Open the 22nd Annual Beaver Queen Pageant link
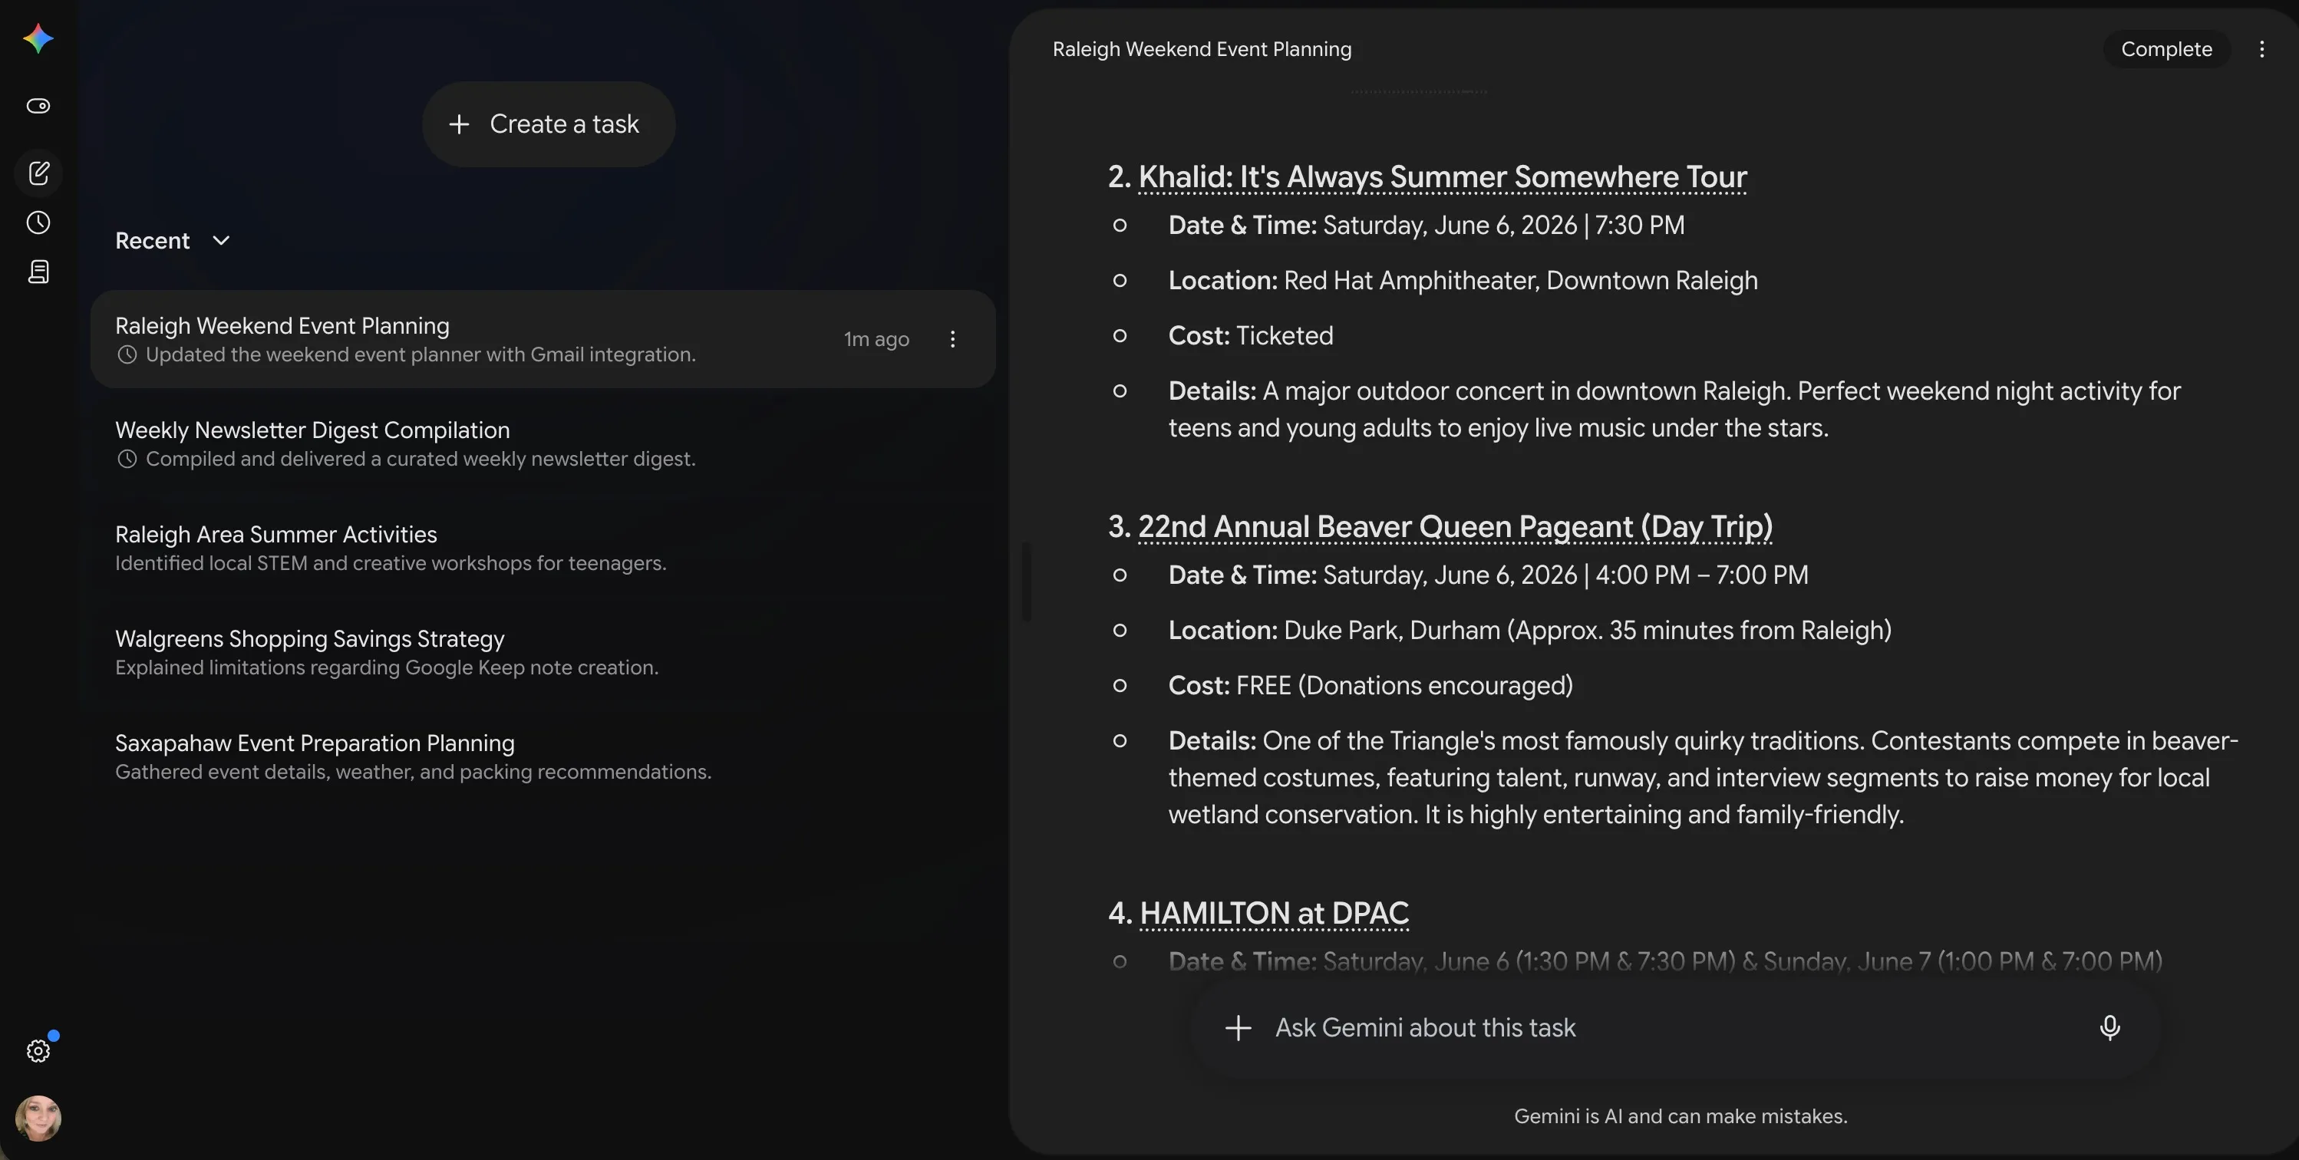 pos(1455,526)
